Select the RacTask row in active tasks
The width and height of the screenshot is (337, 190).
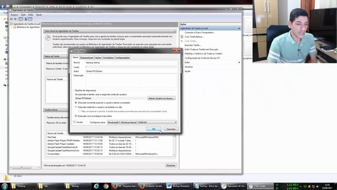click(110, 137)
